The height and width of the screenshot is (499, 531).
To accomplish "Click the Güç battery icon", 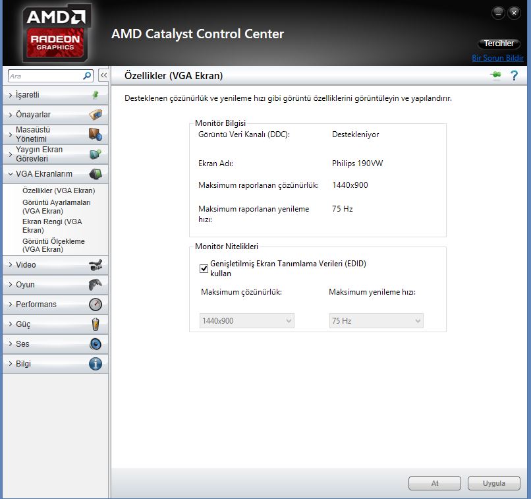I will [x=96, y=324].
